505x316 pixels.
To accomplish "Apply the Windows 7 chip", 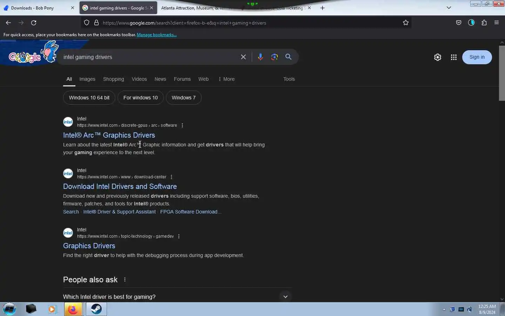I will tap(184, 98).
